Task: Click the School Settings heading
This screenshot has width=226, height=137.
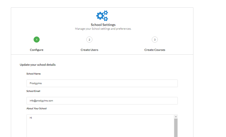Action: pyautogui.click(x=103, y=25)
